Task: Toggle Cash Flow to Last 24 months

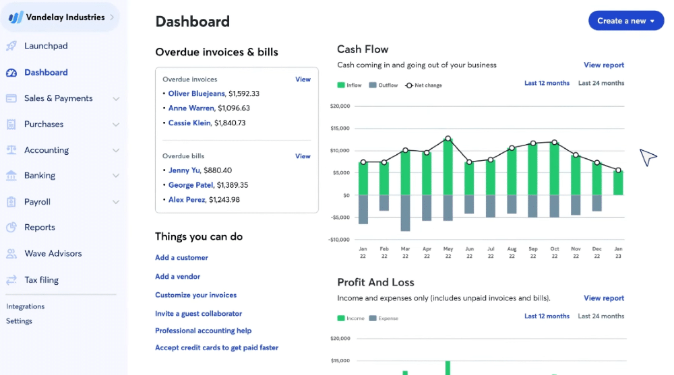Action: (x=601, y=83)
